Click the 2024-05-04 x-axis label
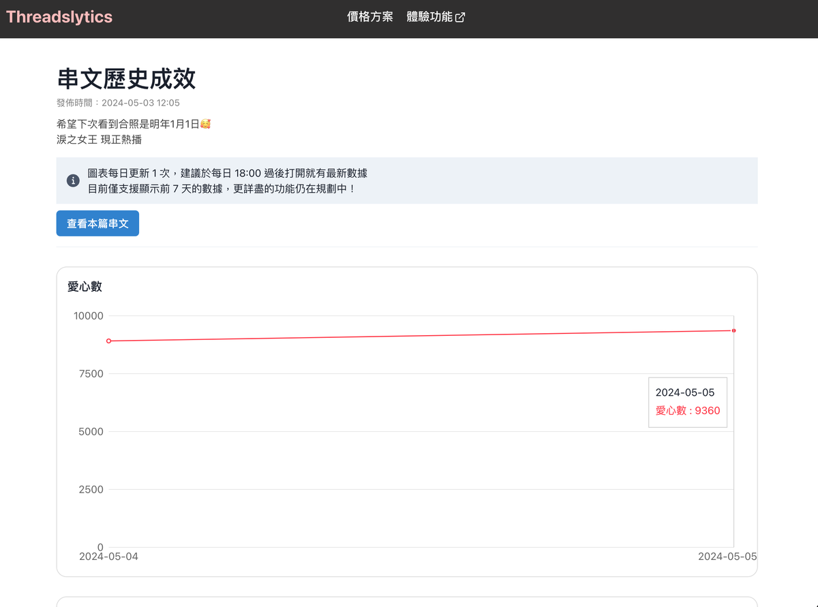 108,557
